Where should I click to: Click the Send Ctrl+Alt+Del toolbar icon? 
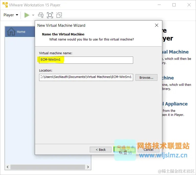41,15
